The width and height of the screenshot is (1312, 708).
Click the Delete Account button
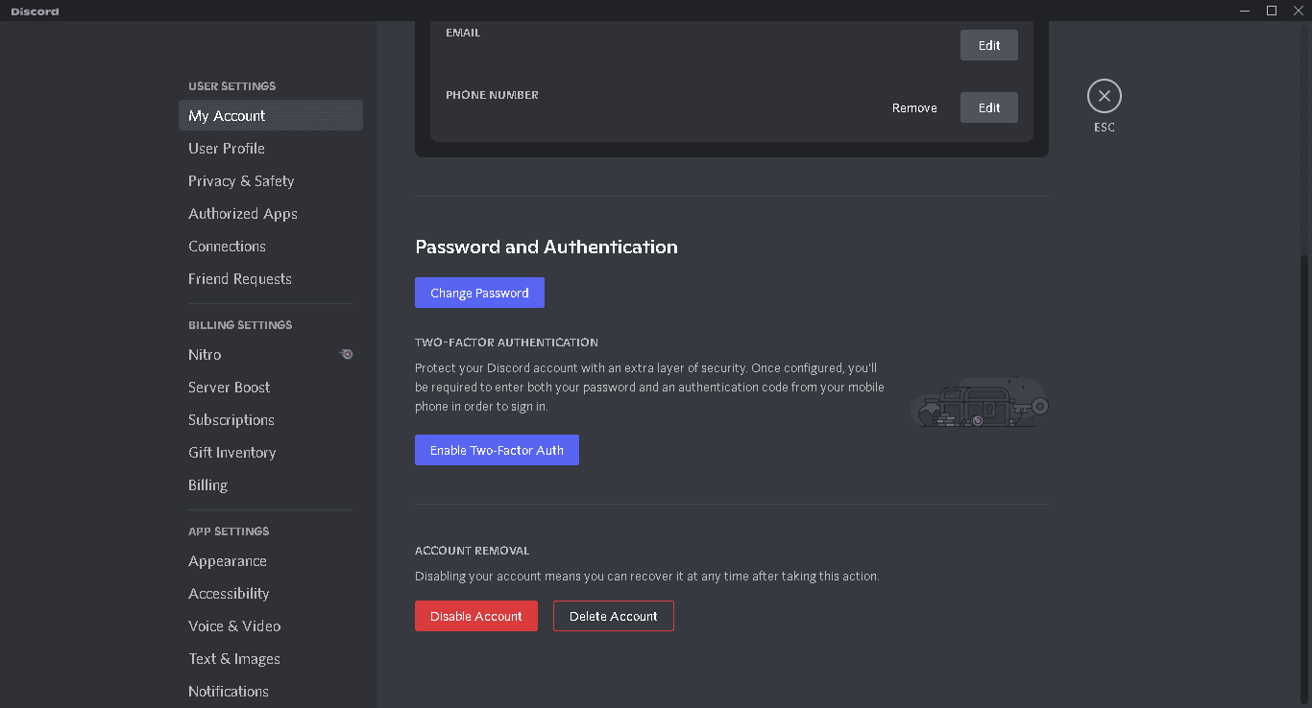pyautogui.click(x=614, y=616)
